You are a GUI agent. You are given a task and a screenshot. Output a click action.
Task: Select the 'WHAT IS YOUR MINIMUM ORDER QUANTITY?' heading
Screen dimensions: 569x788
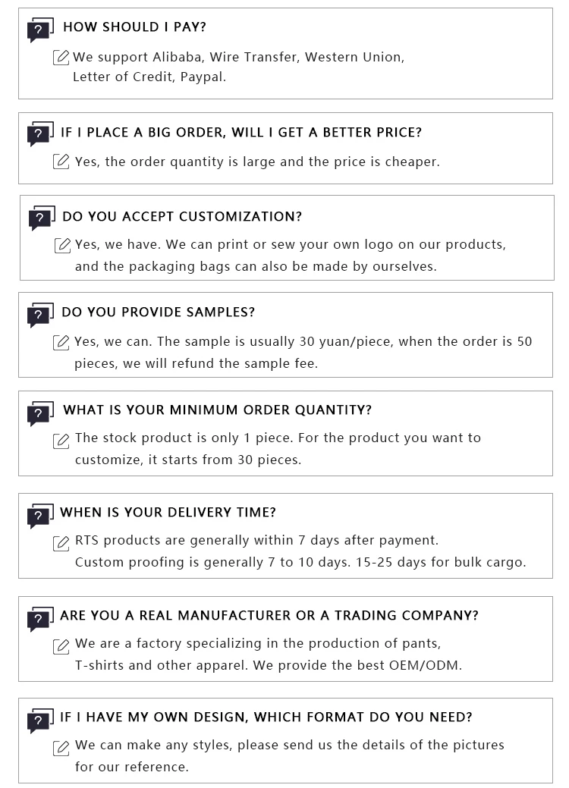click(217, 410)
